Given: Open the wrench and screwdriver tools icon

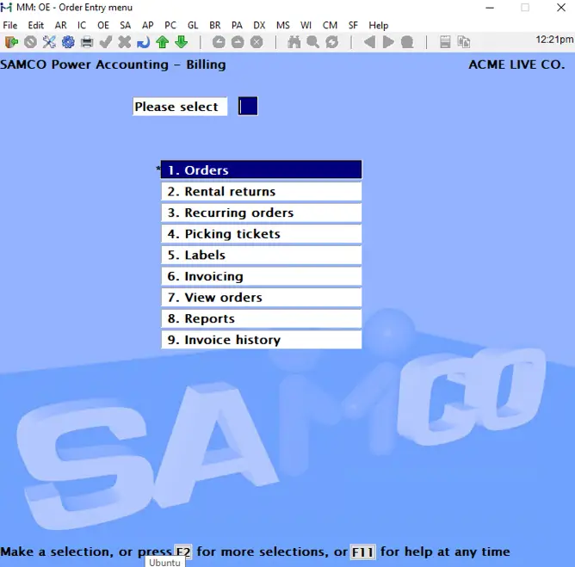Looking at the screenshot, I should pyautogui.click(x=49, y=41).
